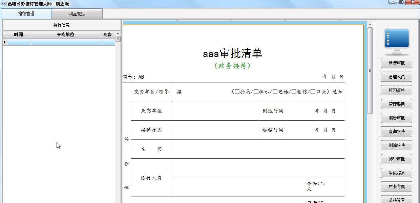The width and height of the screenshot is (420, 203).
Task: Click the 新增审批 button
Action: tap(396, 62)
